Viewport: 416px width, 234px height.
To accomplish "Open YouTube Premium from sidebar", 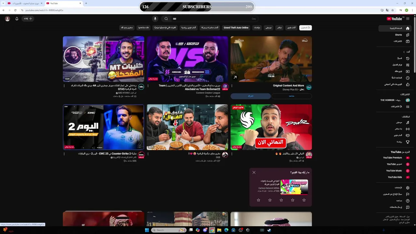I will pos(396,158).
